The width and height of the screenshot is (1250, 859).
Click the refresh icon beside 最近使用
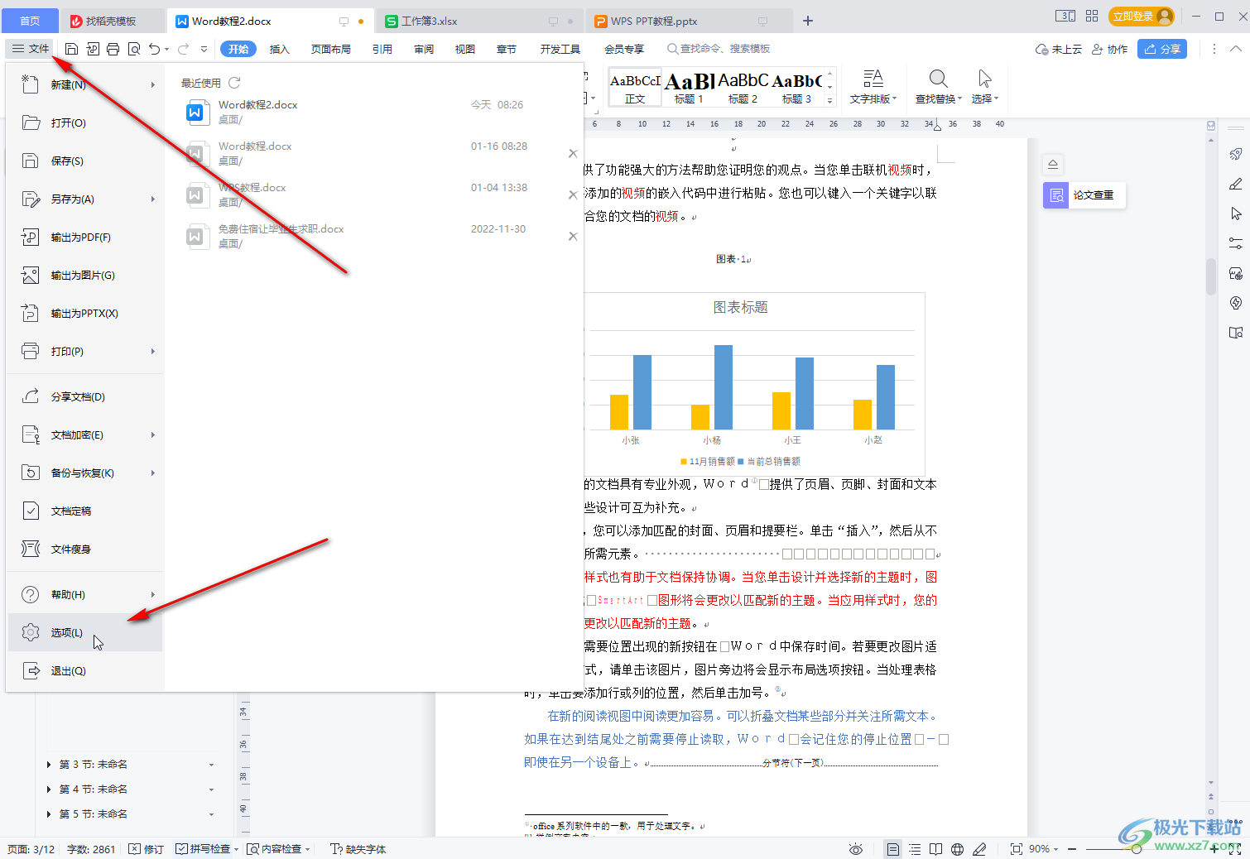[x=234, y=83]
